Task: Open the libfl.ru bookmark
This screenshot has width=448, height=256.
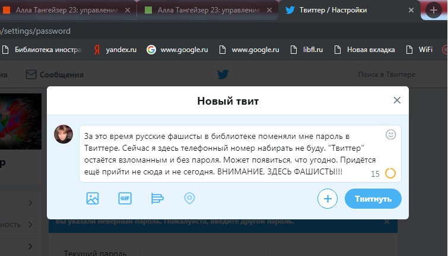Action: point(307,50)
